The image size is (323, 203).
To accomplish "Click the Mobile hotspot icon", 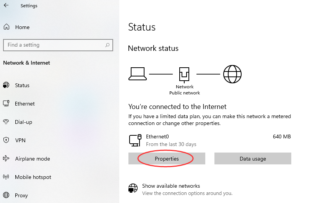I will click(x=6, y=177).
